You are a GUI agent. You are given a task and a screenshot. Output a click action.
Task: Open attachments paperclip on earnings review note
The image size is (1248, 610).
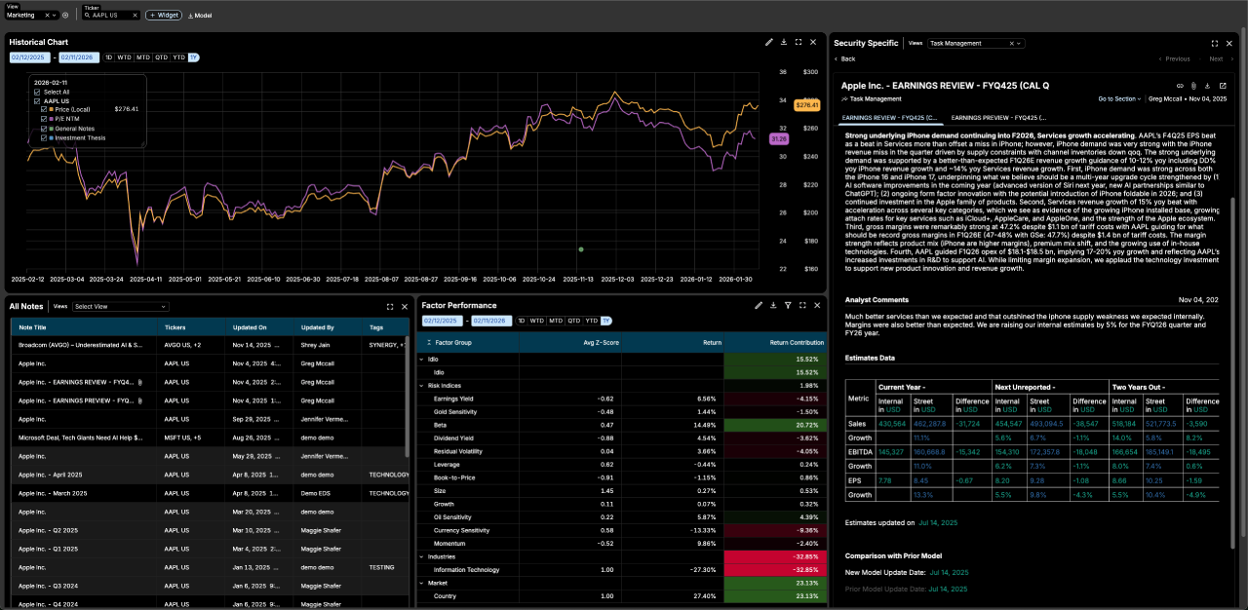[x=1194, y=86]
